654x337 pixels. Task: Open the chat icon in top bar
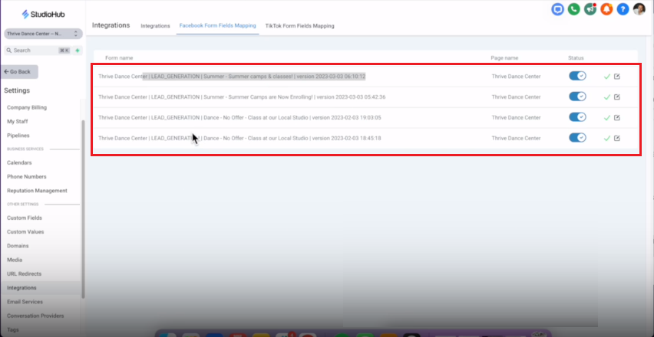pyautogui.click(x=557, y=9)
